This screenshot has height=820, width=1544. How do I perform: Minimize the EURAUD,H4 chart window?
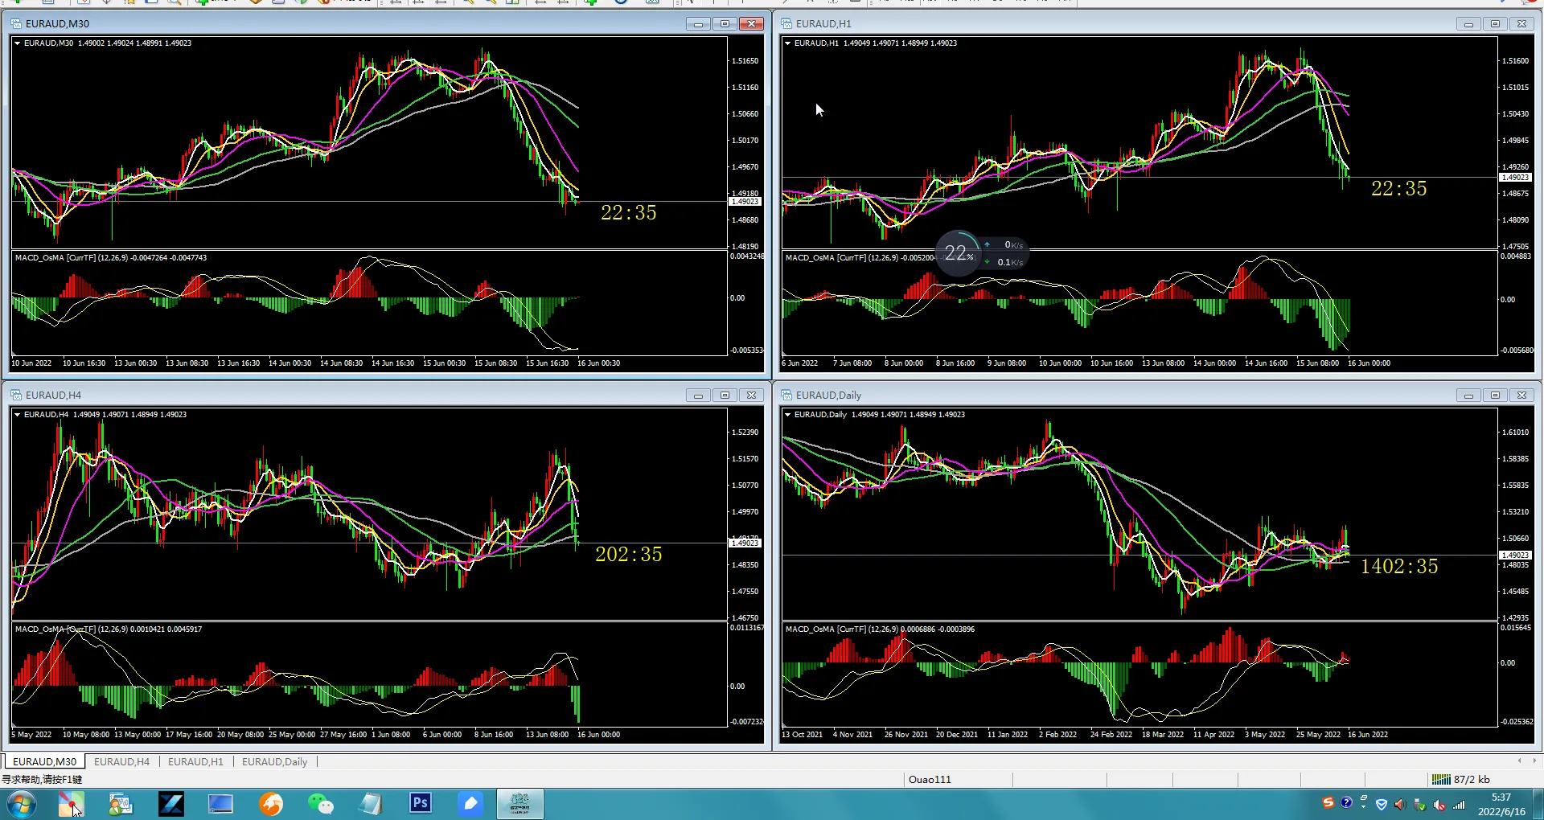pyautogui.click(x=698, y=396)
